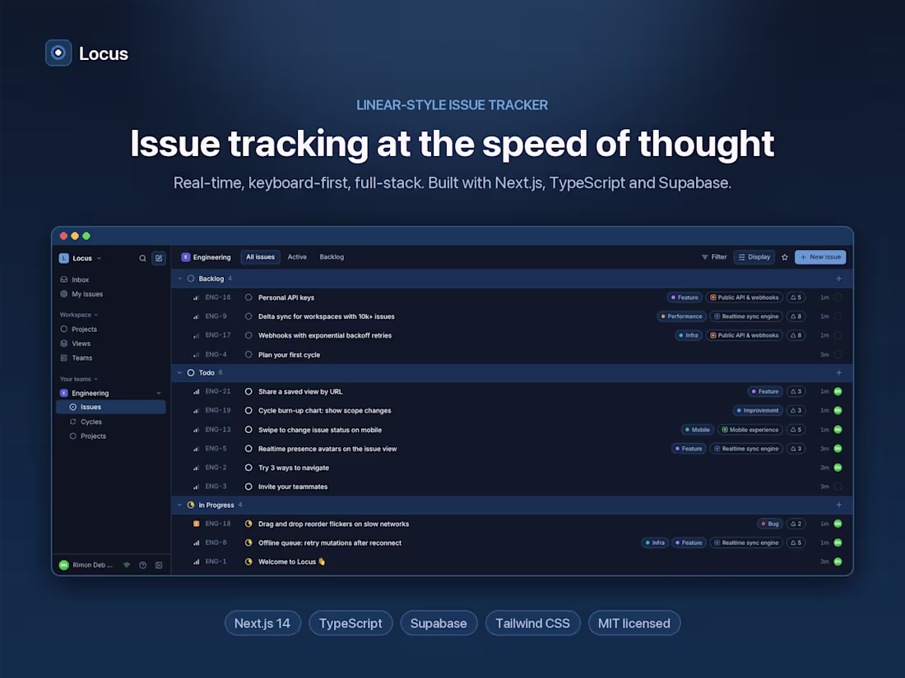
Task: Click the estimate 2 badge on ENG-18
Action: 796,524
